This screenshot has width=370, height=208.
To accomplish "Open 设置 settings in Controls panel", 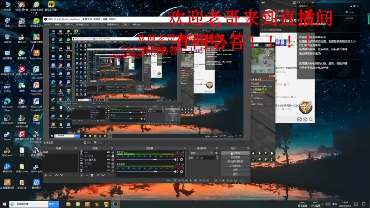I will coord(235,170).
